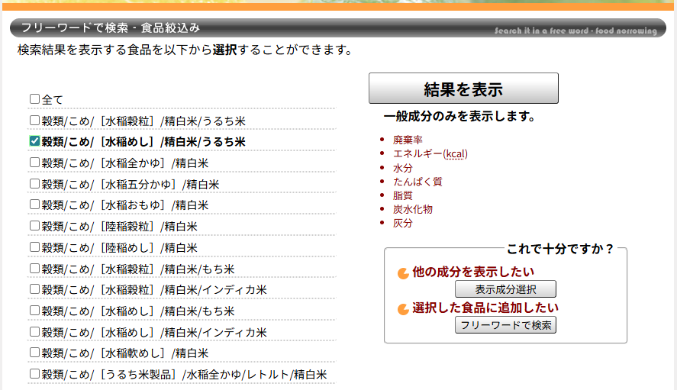The width and height of the screenshot is (677, 390).
Task: Uncheck 穀類/こめ/[水稲めし]/精白米/うるち米 checkbox
Action: pyautogui.click(x=34, y=141)
